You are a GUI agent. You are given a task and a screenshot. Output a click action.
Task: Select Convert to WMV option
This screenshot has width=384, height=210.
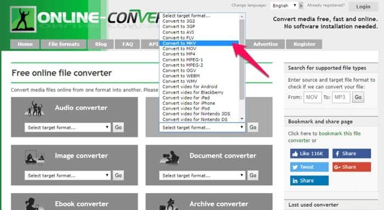pos(199,81)
